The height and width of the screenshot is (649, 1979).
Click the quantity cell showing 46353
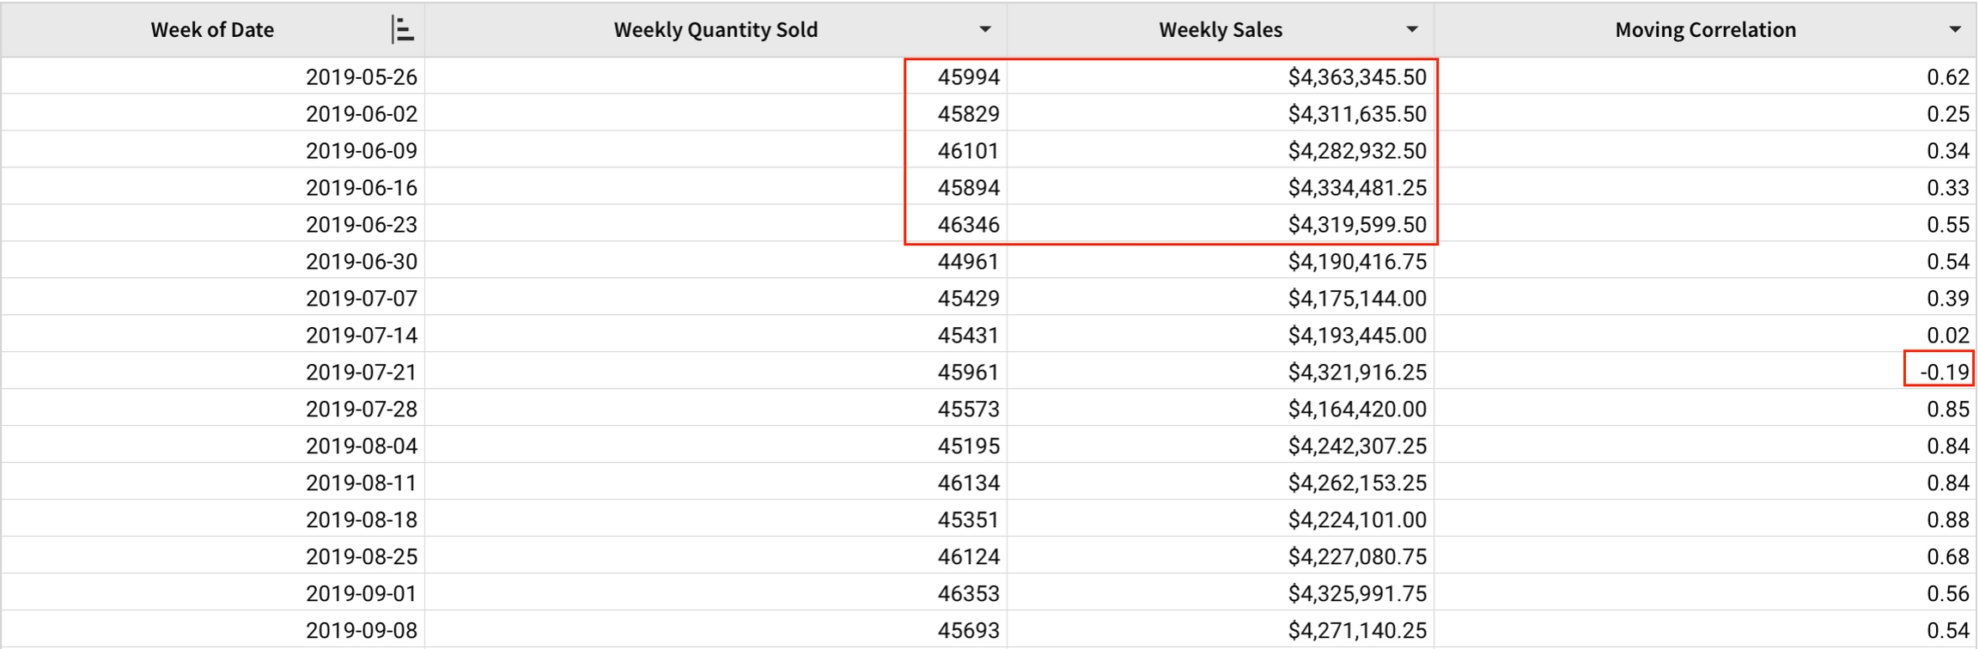968,594
